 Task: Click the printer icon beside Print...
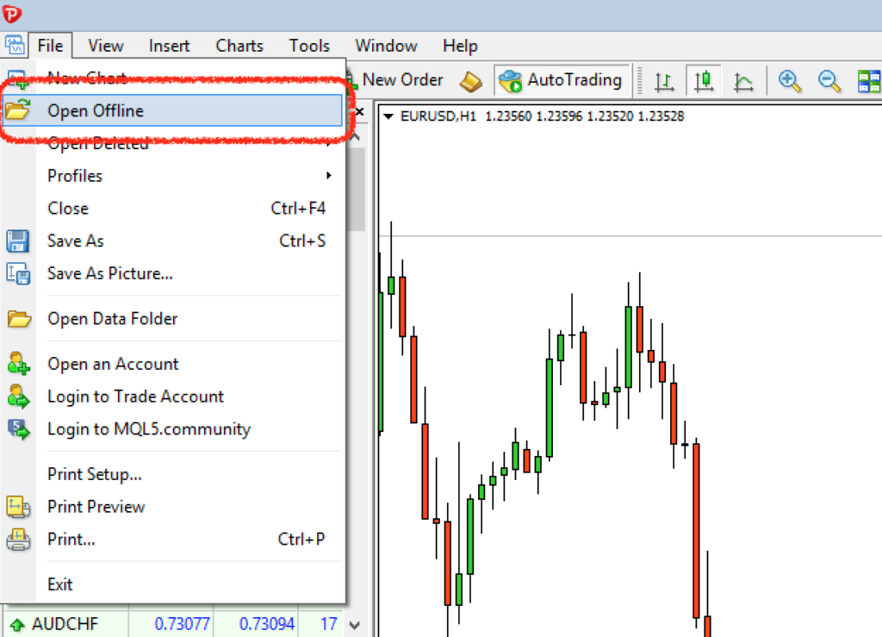click(18, 540)
